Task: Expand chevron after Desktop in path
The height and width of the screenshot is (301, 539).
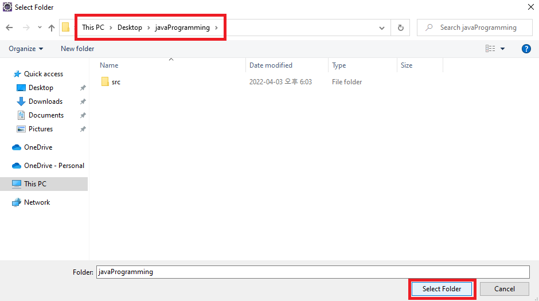Action: coord(149,28)
